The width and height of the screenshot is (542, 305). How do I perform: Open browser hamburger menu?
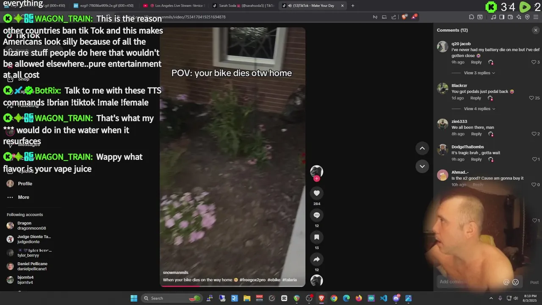536,17
